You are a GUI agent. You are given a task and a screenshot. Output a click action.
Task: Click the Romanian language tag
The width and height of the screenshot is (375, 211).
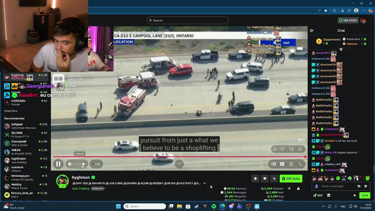[x=98, y=188]
